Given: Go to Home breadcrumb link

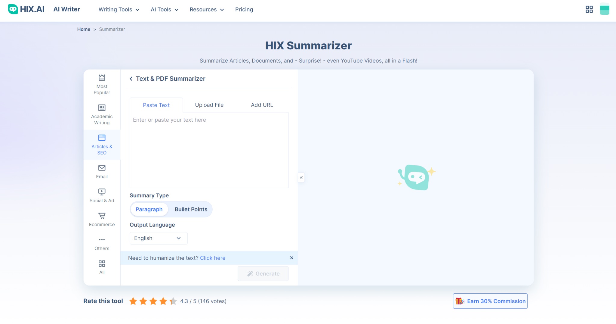Looking at the screenshot, I should (84, 29).
